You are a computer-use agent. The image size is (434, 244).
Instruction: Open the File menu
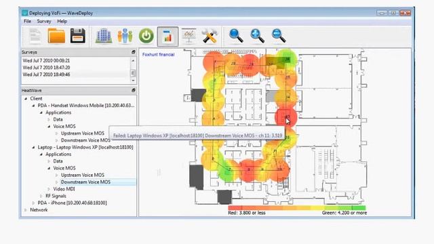(27, 21)
